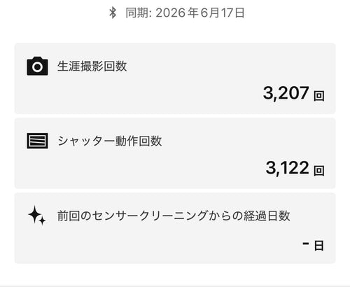This screenshot has width=350, height=287.
Task: Click the camera icon beside 生涯撮影回数
Action: pyautogui.click(x=37, y=66)
